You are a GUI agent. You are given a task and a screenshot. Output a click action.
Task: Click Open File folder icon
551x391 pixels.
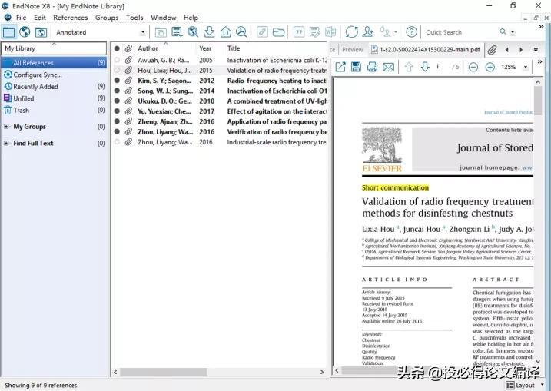(x=278, y=32)
